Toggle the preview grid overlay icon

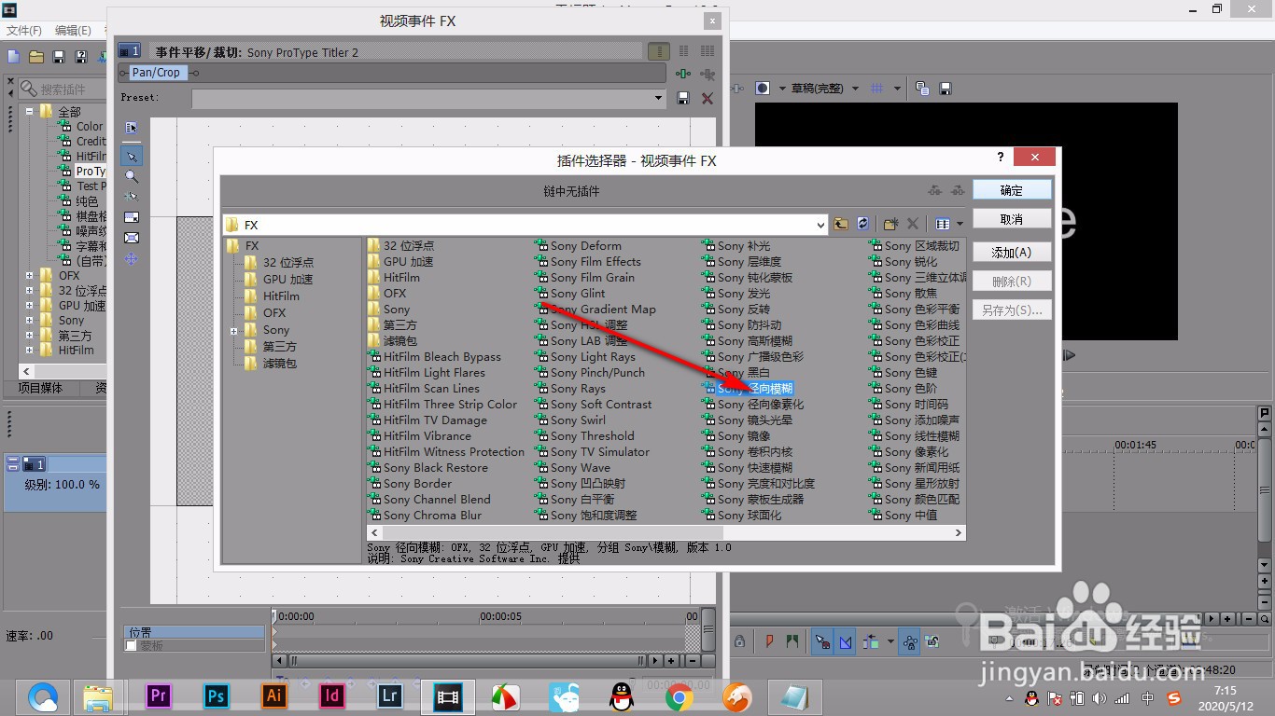click(x=876, y=89)
